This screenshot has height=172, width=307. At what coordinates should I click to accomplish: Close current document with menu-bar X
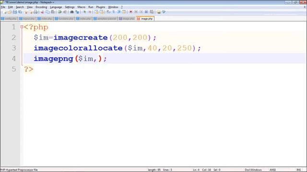pos(305,7)
